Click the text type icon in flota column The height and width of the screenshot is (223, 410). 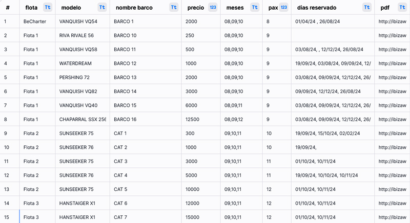(48, 8)
